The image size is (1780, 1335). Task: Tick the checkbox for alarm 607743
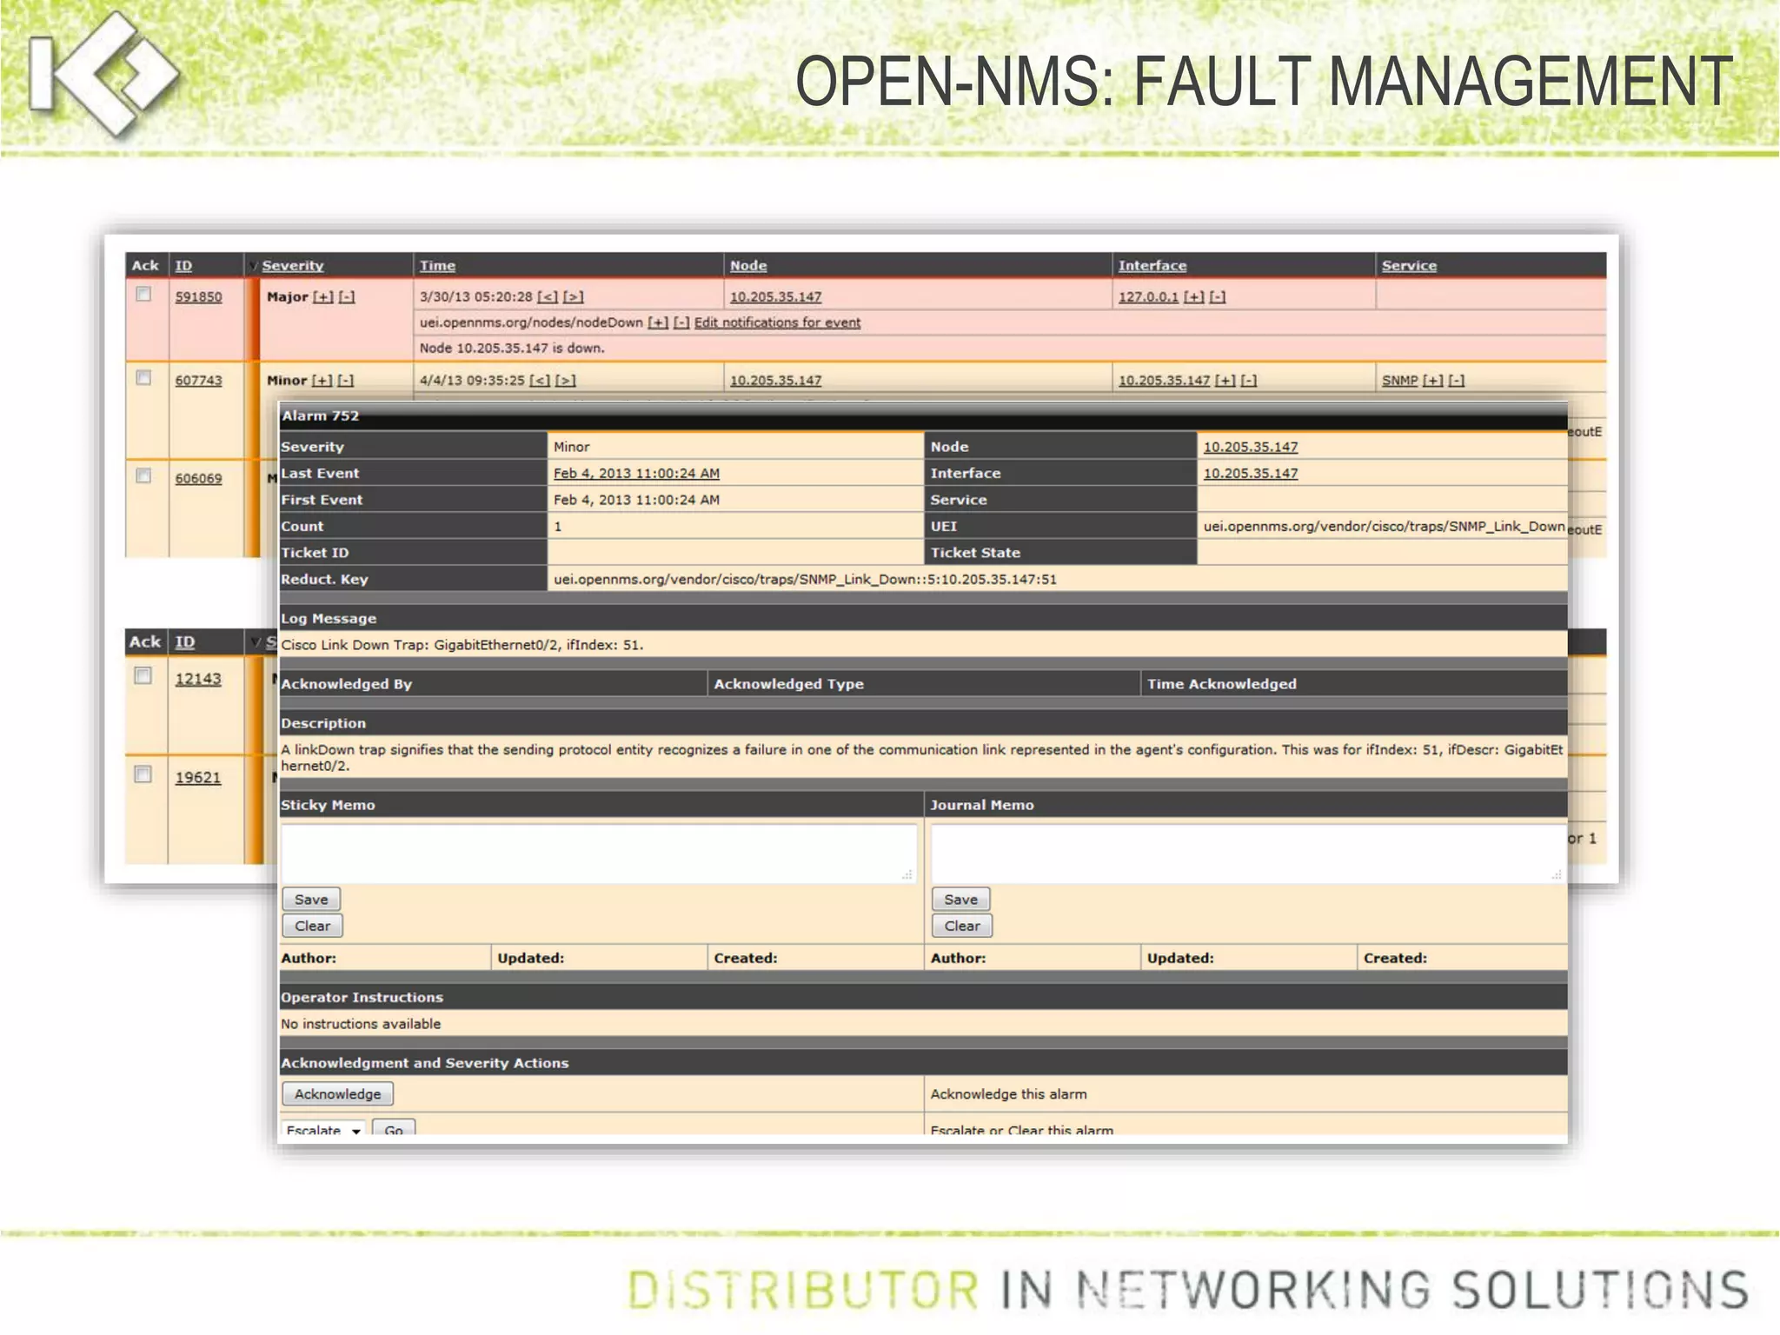(143, 378)
